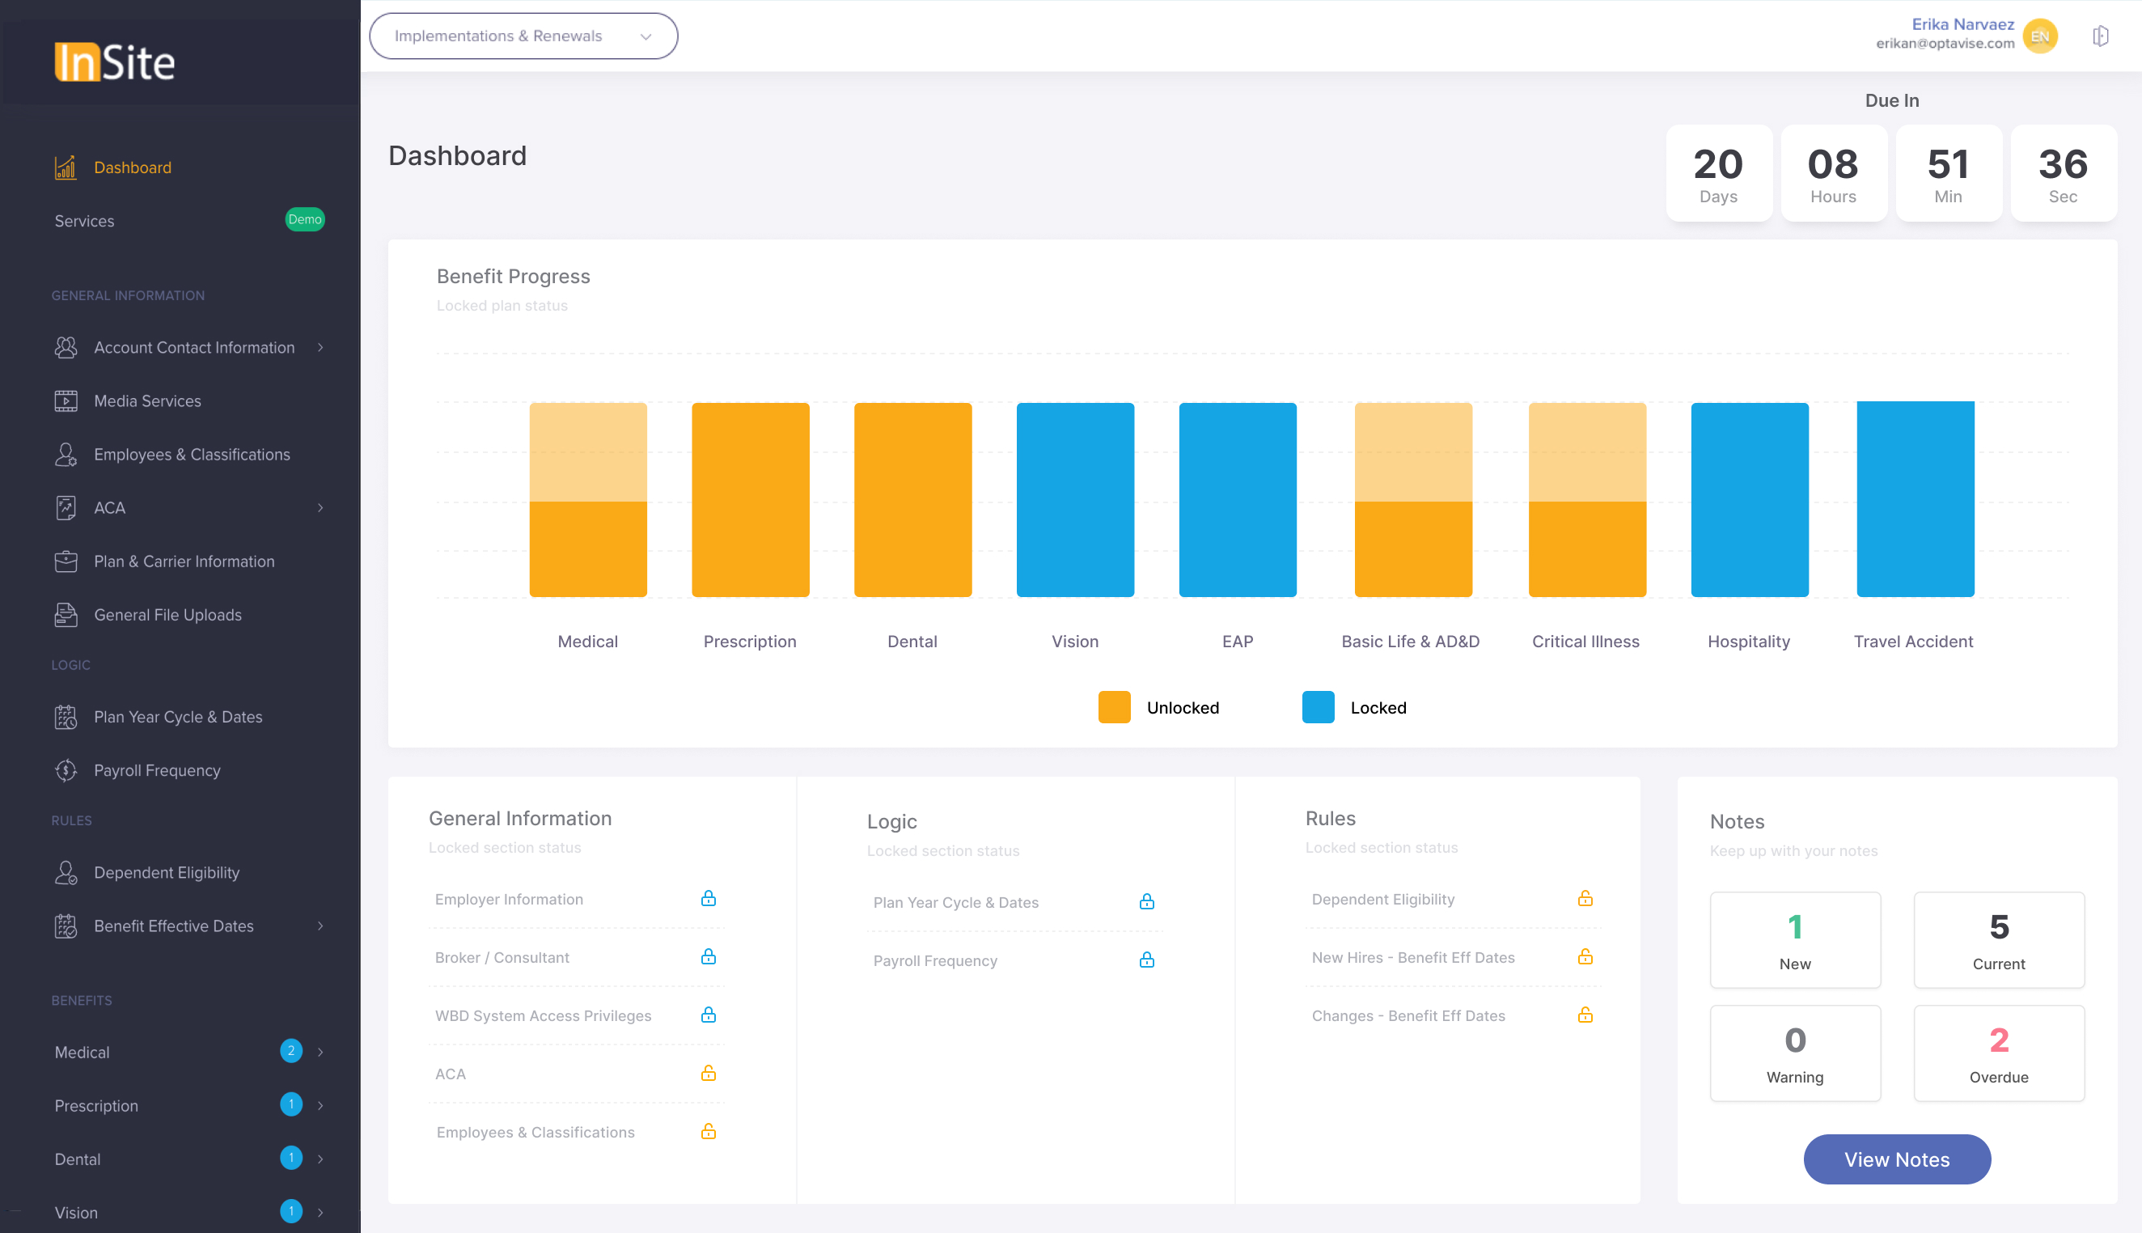Click the Plan Year Cycle & Dates calendar icon
The image size is (2142, 1233).
pos(66,717)
